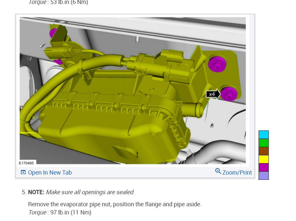Select the brown color swatch
Screen dimensions: 296x221
click(264, 151)
